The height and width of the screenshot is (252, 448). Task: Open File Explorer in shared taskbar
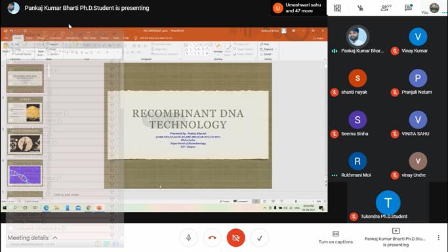tap(57, 208)
